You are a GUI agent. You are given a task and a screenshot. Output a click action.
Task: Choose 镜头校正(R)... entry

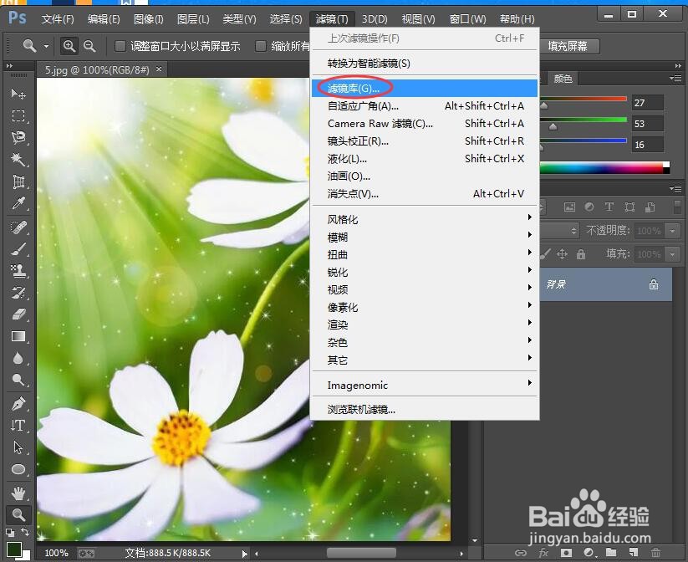point(425,141)
